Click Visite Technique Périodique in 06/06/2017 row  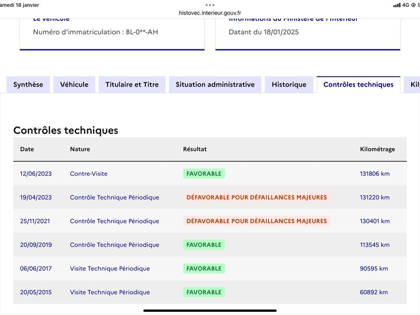pos(110,269)
